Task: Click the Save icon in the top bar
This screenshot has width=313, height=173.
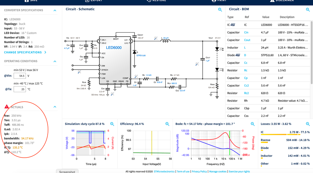Action: point(27,1)
